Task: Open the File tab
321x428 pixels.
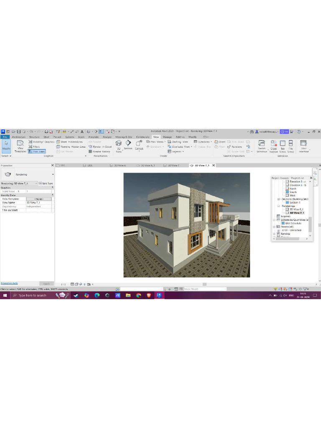Action: click(x=5, y=137)
